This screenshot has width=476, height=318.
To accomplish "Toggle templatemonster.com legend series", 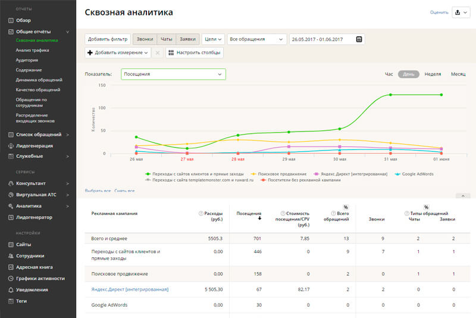I will (x=199, y=180).
